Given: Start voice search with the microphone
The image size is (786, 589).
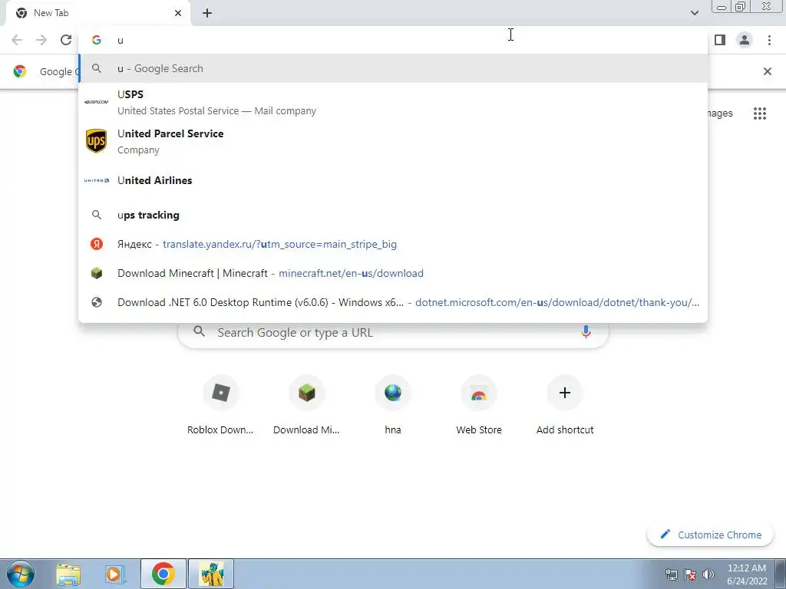Looking at the screenshot, I should pyautogui.click(x=586, y=331).
